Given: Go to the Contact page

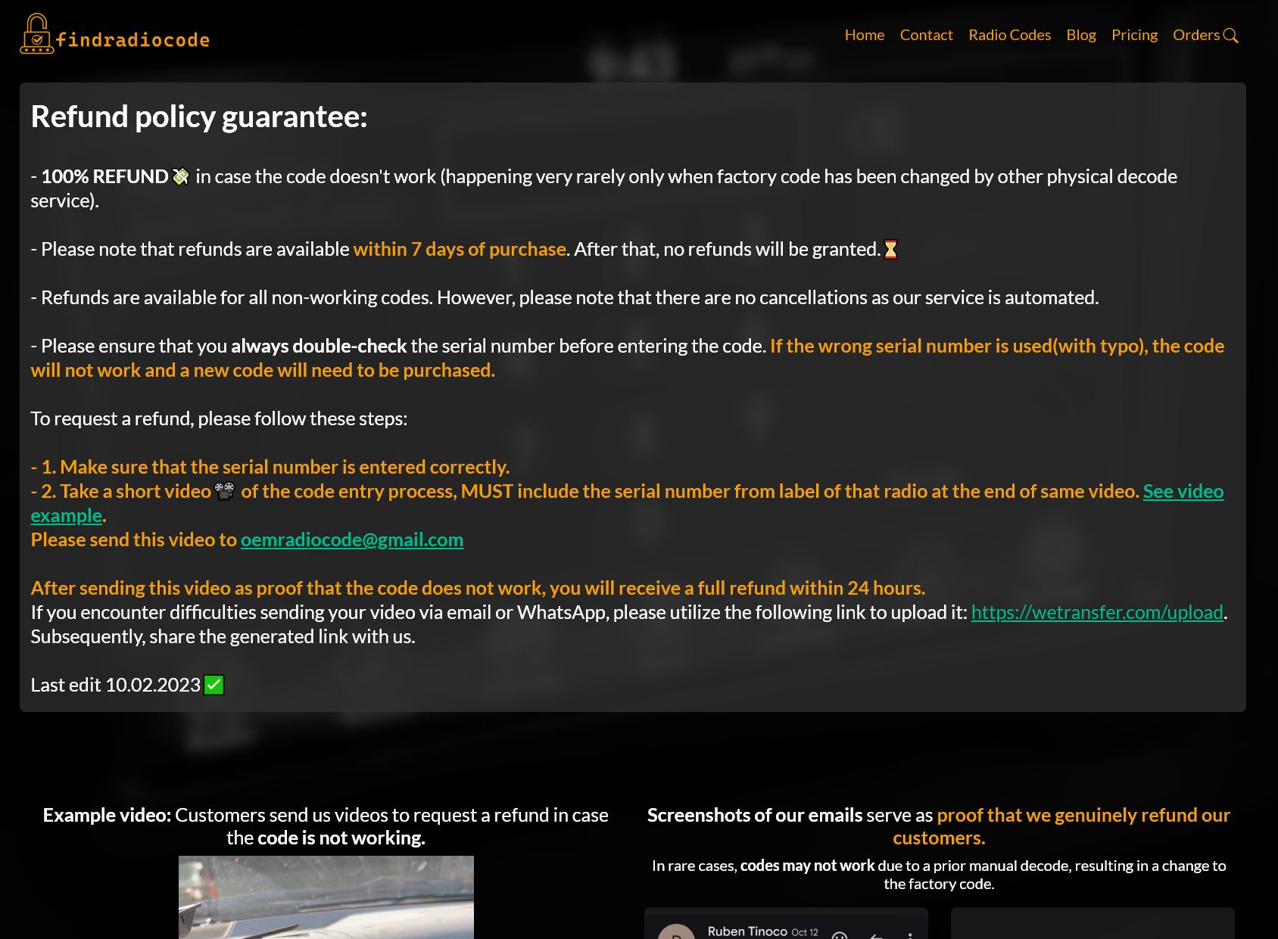Looking at the screenshot, I should coord(926,35).
